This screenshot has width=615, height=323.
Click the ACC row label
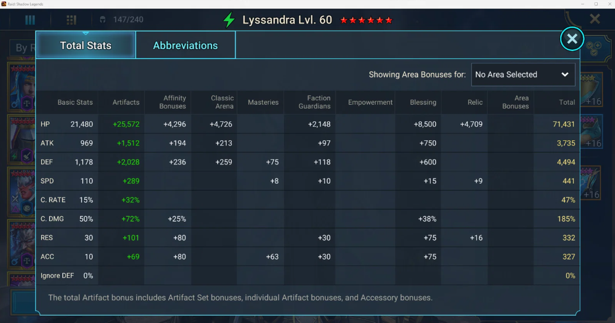pyautogui.click(x=47, y=257)
